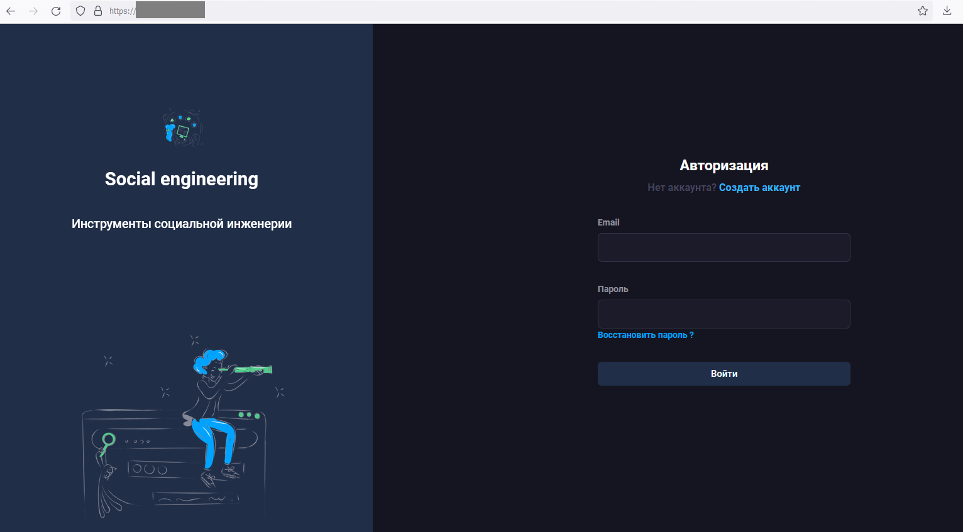Click into the Email input field
Viewport: 963px width, 532px height.
[724, 247]
